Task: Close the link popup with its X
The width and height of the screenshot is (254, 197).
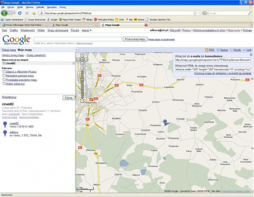Action: 251,55
